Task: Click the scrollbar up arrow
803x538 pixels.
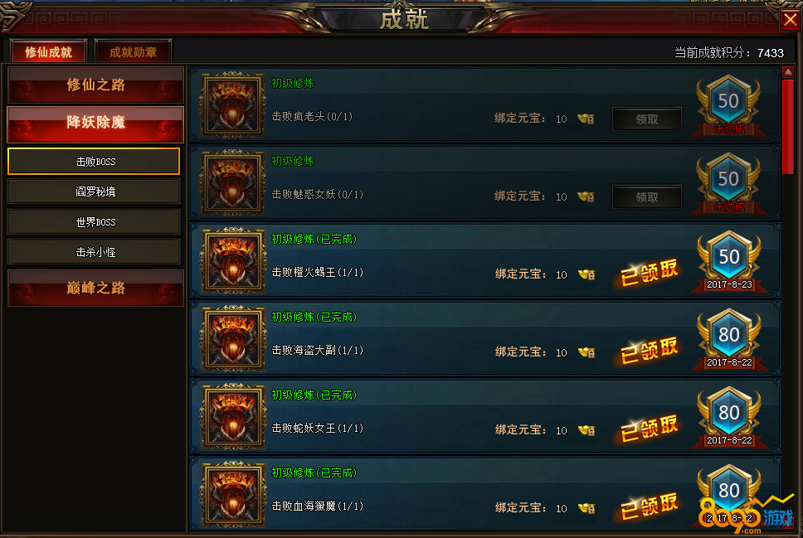Action: click(x=788, y=73)
